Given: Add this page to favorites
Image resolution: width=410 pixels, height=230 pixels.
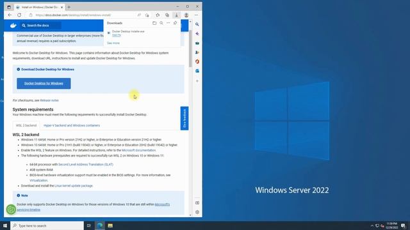Looking at the screenshot, I should click(x=147, y=15).
